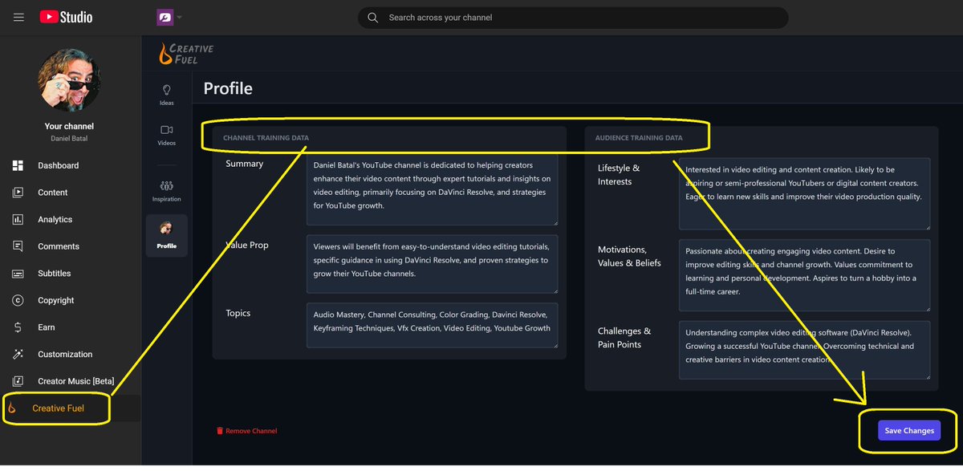Click the search magnifier icon
The image size is (963, 471).
tap(372, 18)
